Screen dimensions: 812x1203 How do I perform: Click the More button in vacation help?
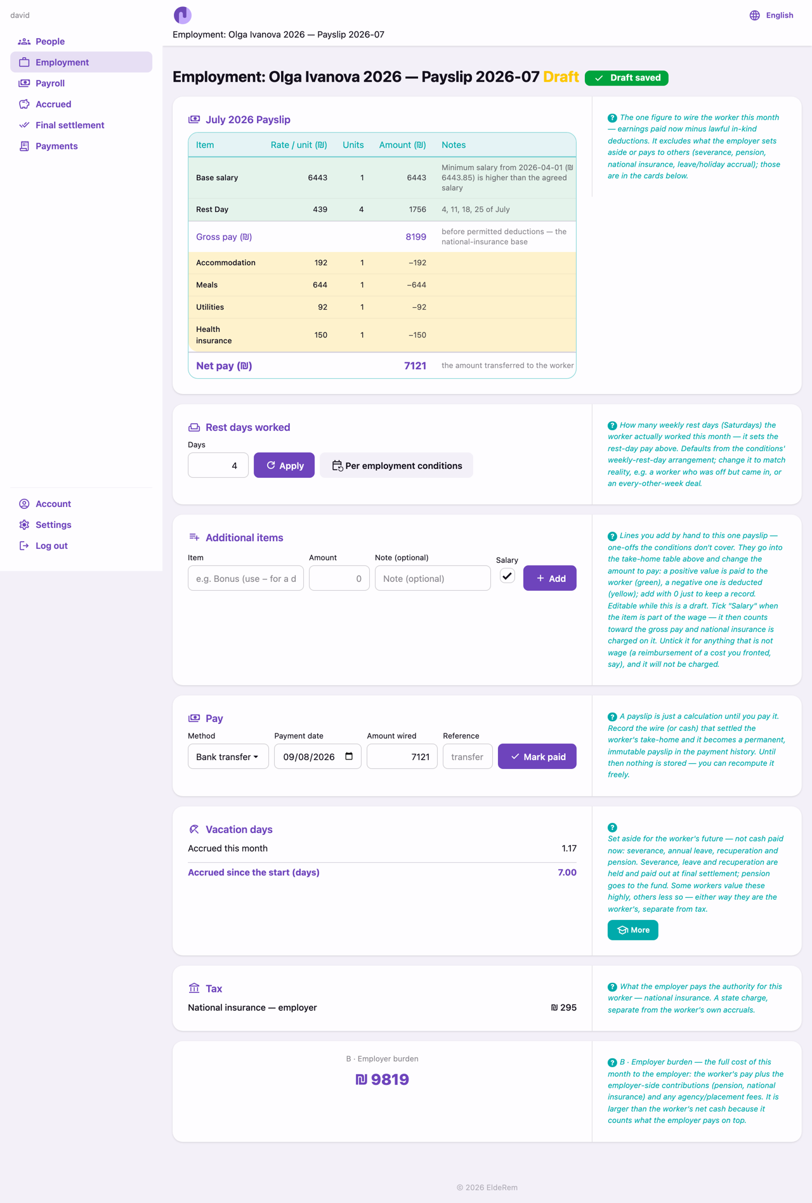click(x=633, y=930)
